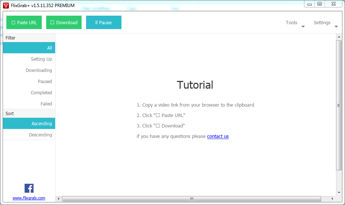
Task: Click the vertical scrollbar up arrow
Action: click(339, 37)
